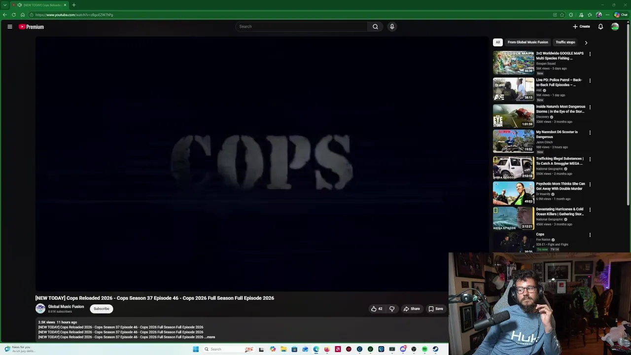Viewport: 631px width, 355px height.
Task: Open Devastating Hurricanes & Cold Ocean Killers title
Action: [x=560, y=212]
